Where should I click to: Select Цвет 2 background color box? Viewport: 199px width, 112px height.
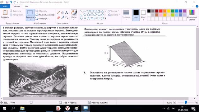pyautogui.click(x=143, y=15)
